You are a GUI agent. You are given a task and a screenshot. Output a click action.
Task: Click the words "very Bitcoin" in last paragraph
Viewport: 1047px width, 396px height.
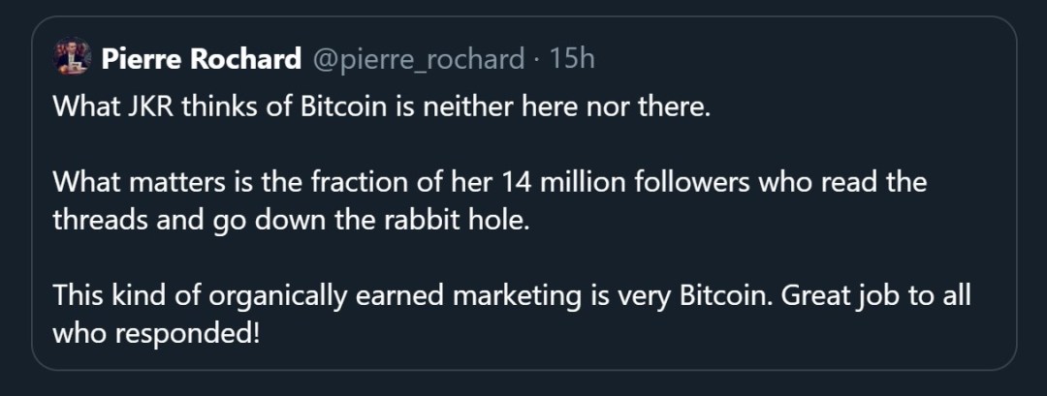[x=665, y=293]
